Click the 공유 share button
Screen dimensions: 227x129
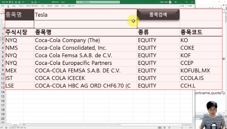coord(182,6)
